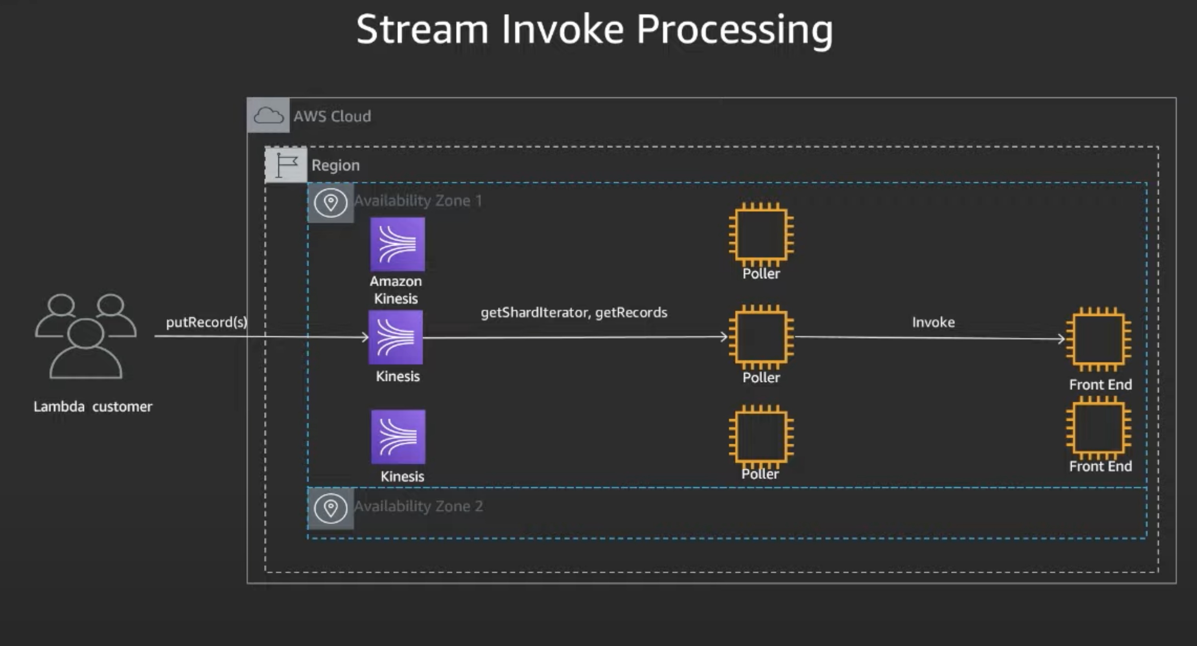Click the 'putRecord(s)' arrow label
The width and height of the screenshot is (1197, 646).
tap(206, 322)
